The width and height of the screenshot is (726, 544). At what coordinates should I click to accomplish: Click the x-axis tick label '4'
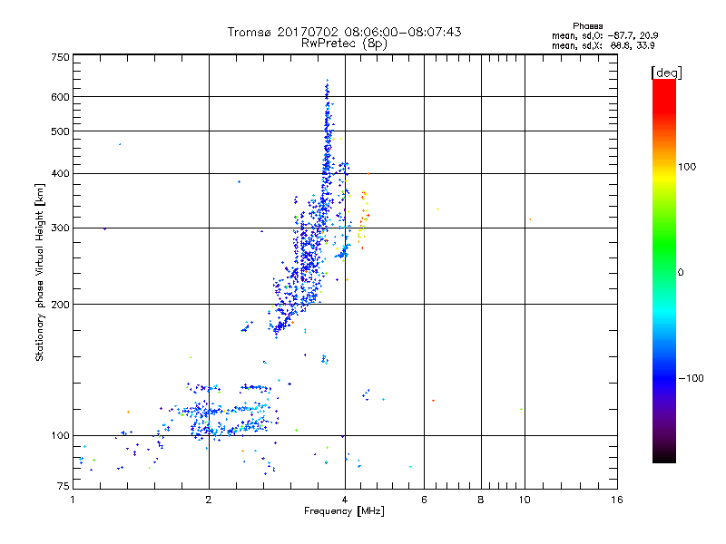[x=345, y=500]
